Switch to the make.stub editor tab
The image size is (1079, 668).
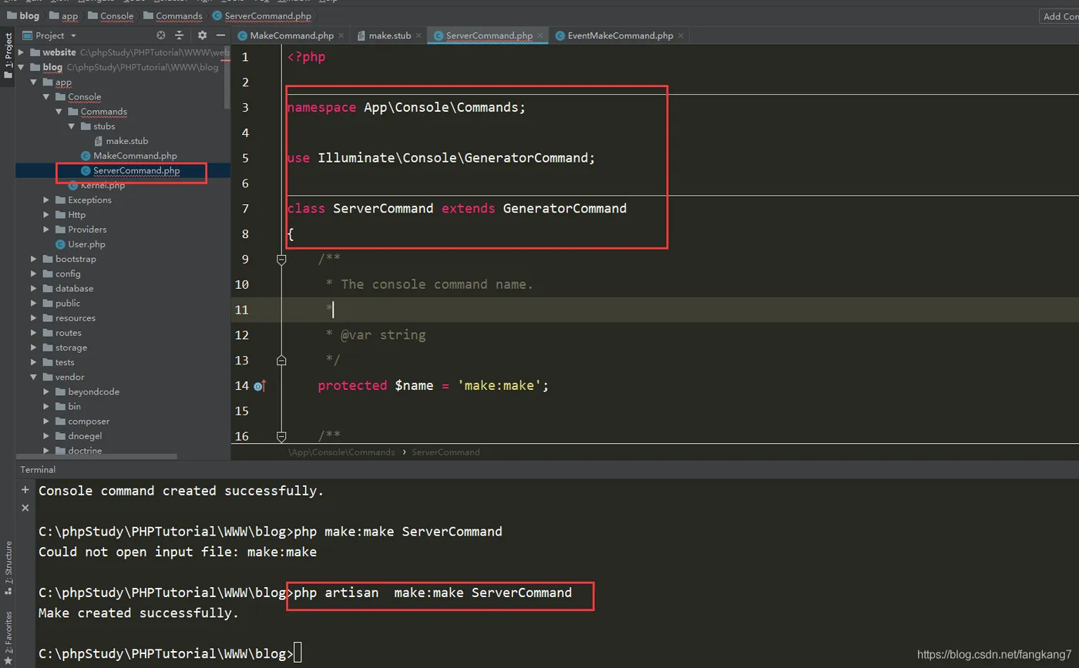pyautogui.click(x=388, y=35)
